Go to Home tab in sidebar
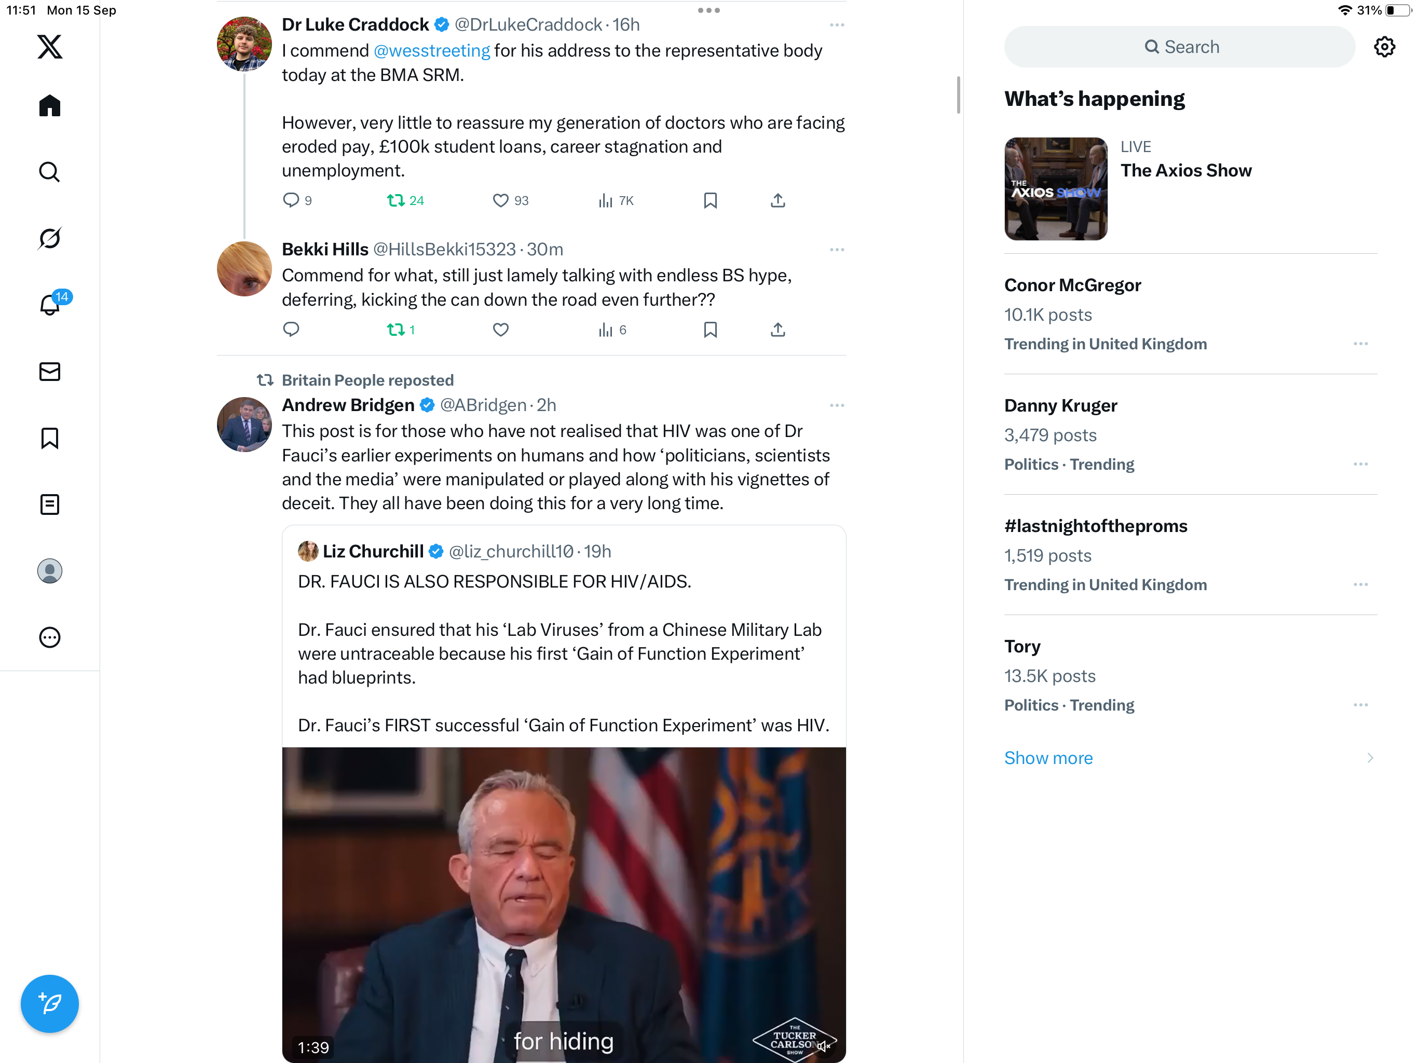The height and width of the screenshot is (1063, 1418). point(49,106)
